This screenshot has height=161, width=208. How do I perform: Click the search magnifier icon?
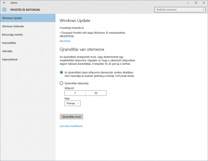tap(203, 10)
